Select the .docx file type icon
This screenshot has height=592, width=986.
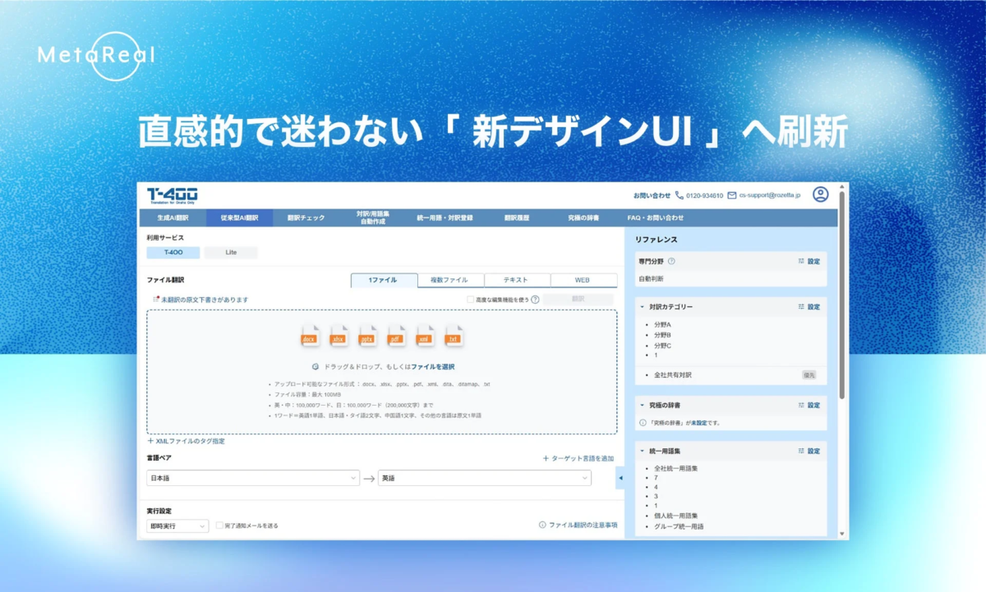point(311,337)
